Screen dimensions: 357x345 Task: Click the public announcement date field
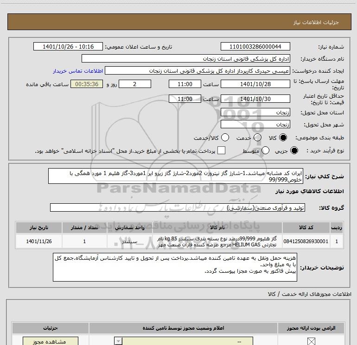pos(68,47)
